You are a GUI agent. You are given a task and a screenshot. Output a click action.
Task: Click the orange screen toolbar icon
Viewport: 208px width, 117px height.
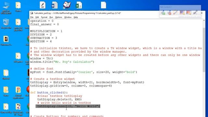pos(188,12)
